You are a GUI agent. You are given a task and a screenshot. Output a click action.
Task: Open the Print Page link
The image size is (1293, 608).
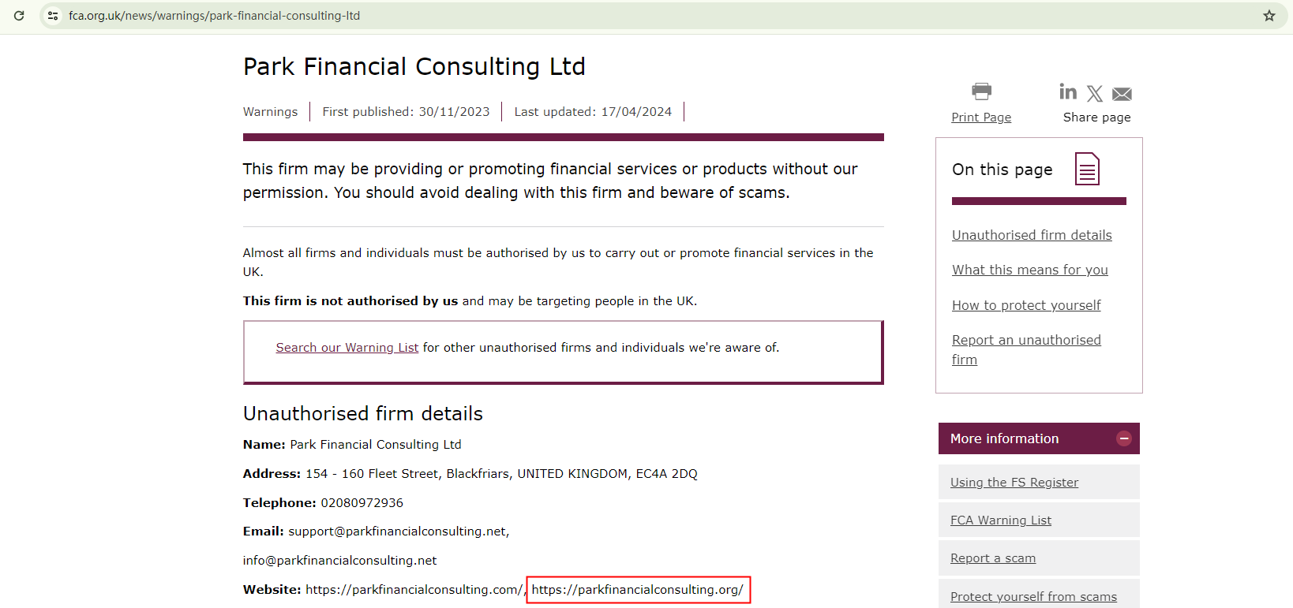coord(981,117)
